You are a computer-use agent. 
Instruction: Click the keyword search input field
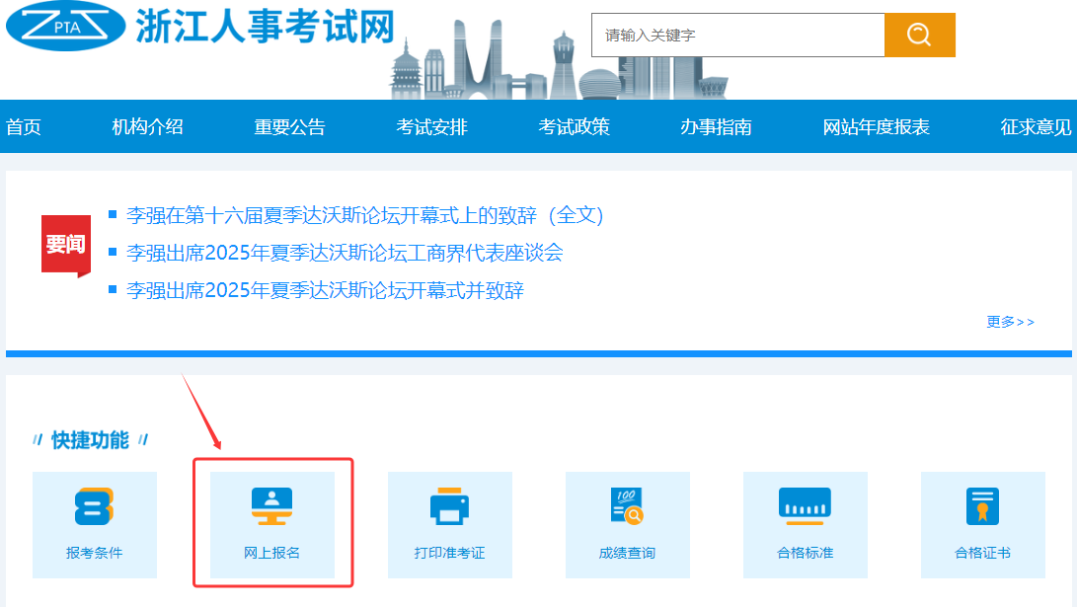pyautogui.click(x=737, y=35)
